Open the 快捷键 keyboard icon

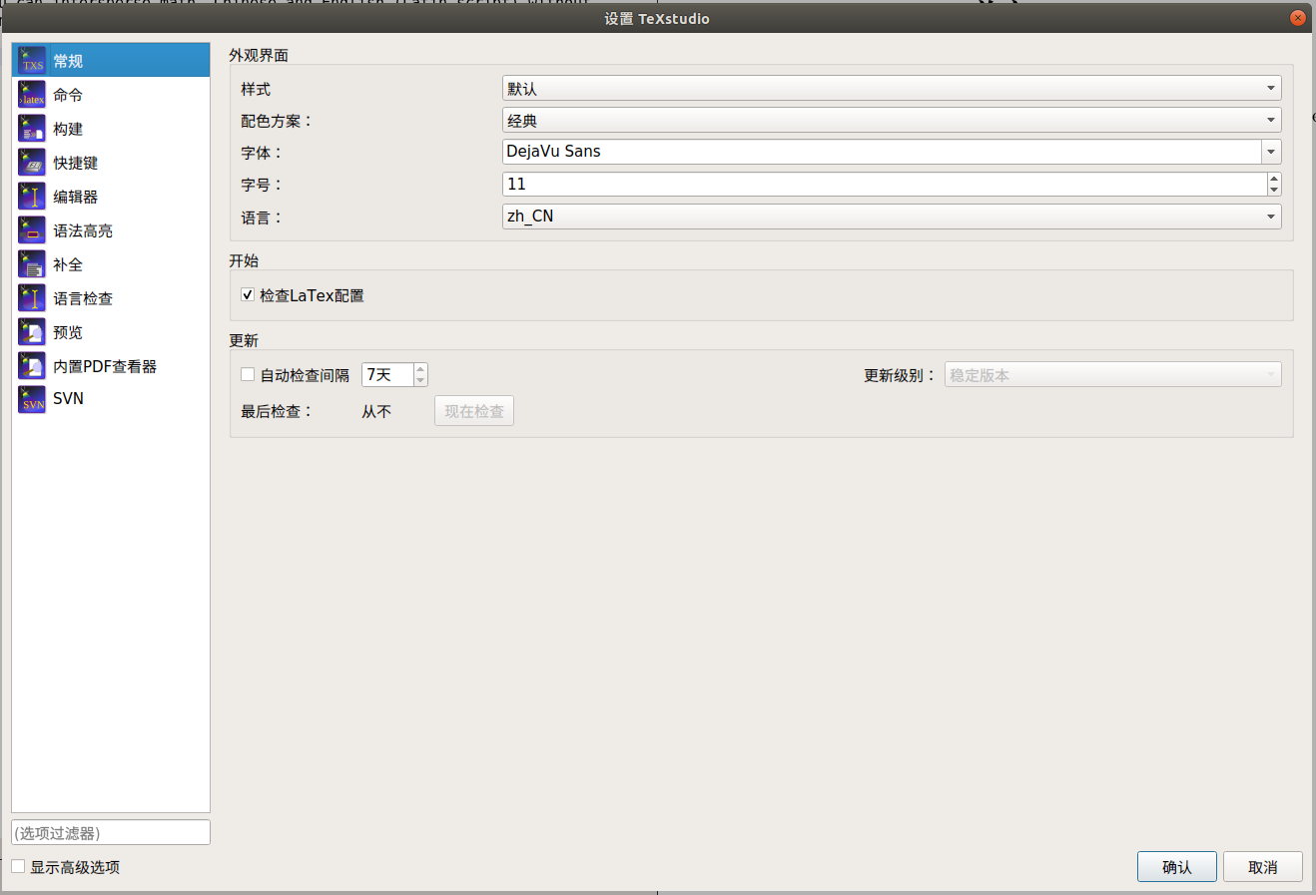pos(32,163)
